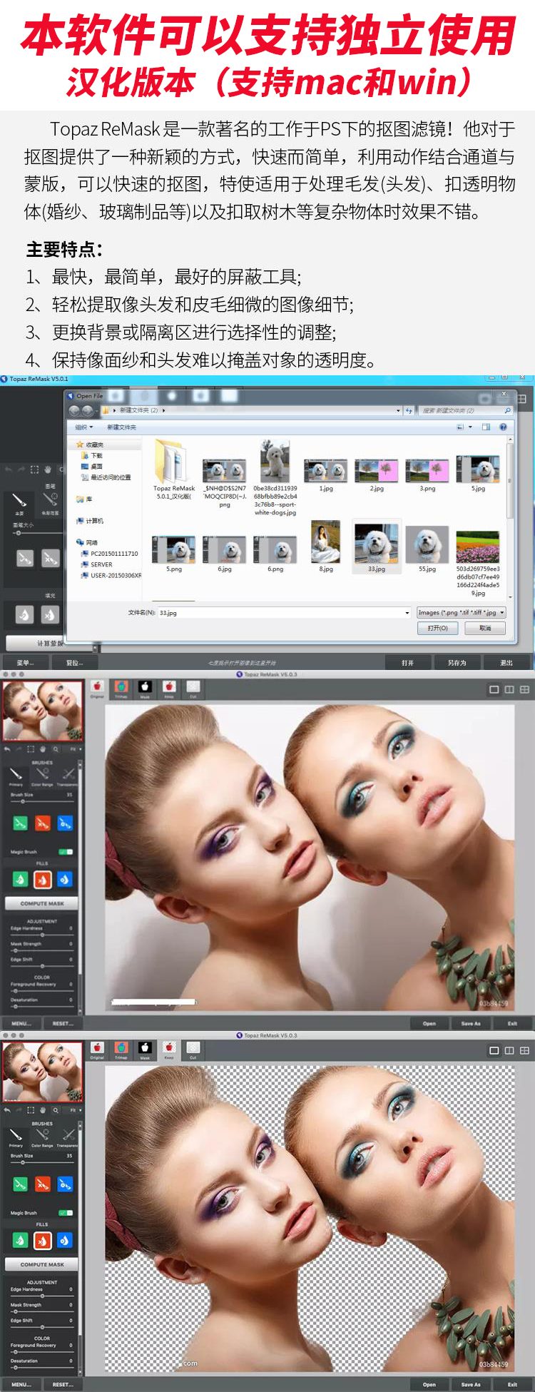This screenshot has width=535, height=1392.
Task: Click Exit in checkerboard-background ReMask window
Action: pyautogui.click(x=512, y=1384)
